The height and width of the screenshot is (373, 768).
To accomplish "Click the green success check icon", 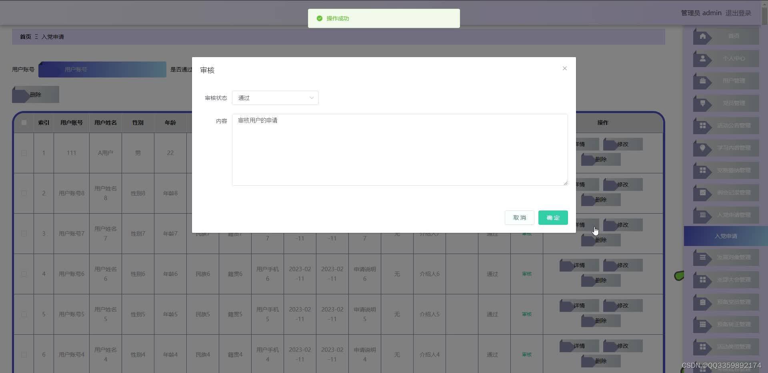I will coord(320,18).
